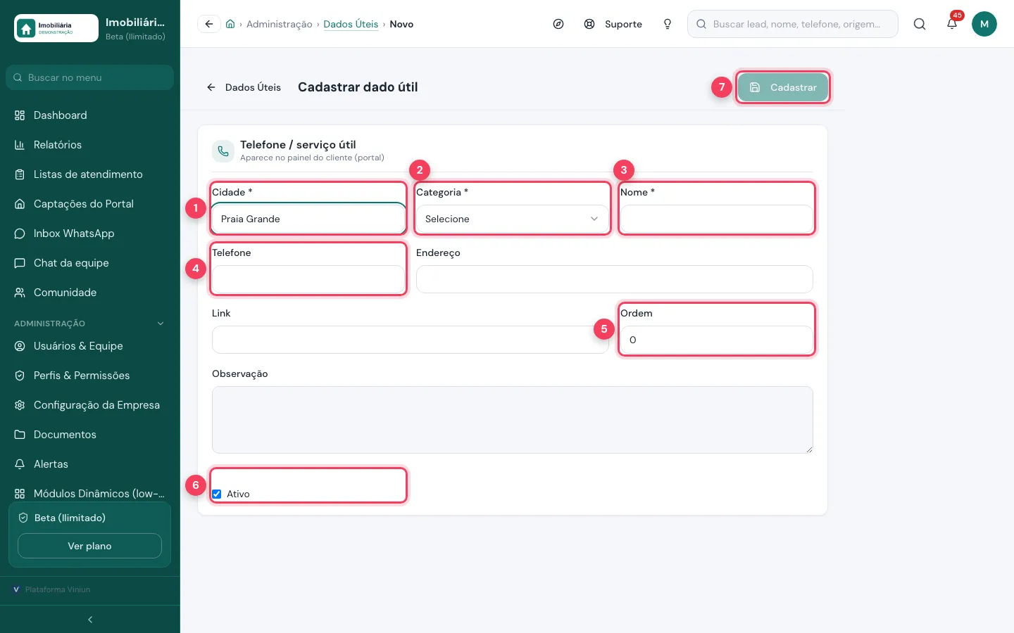Screen dimensions: 1014x633
Task: Focus the Endereço input field
Action: [x=615, y=279]
